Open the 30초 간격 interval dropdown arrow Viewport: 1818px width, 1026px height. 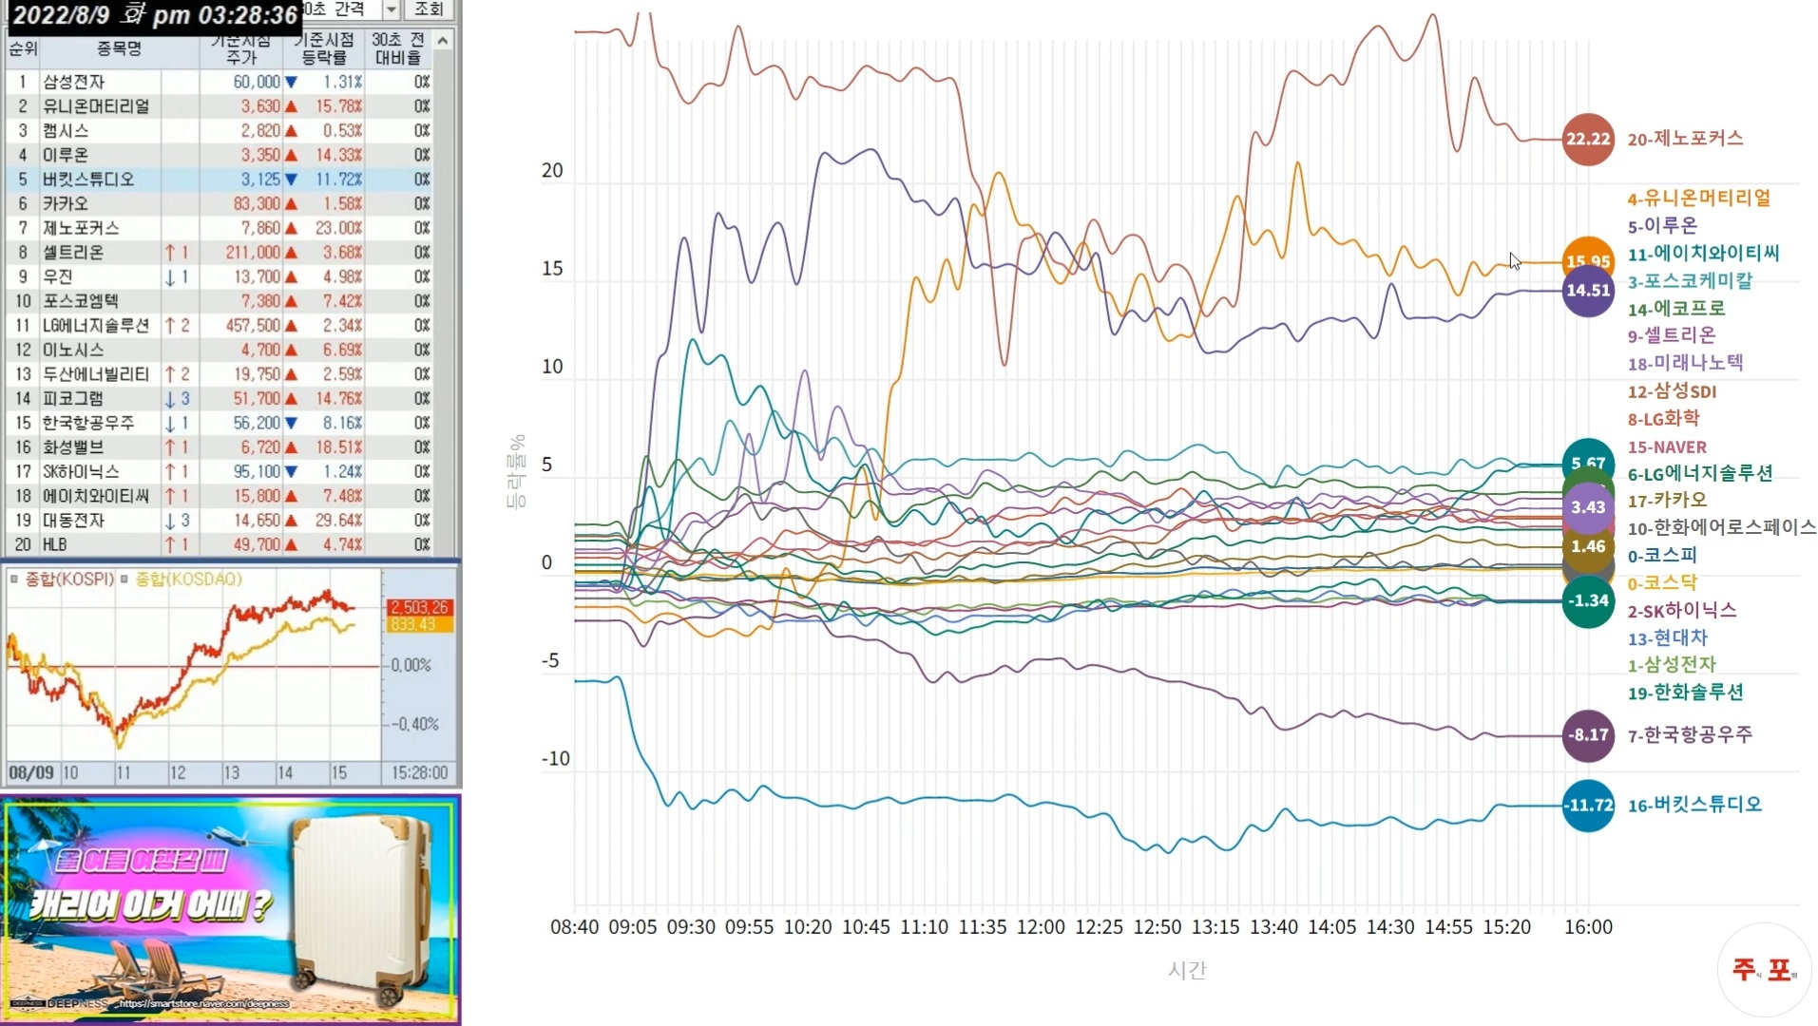[x=391, y=9]
